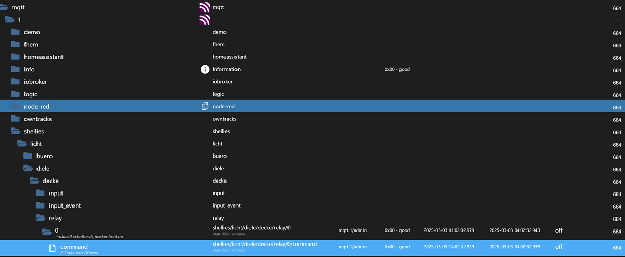The height and width of the screenshot is (257, 625).
Task: Click the copy icon in node-red row
Action: coord(205,106)
